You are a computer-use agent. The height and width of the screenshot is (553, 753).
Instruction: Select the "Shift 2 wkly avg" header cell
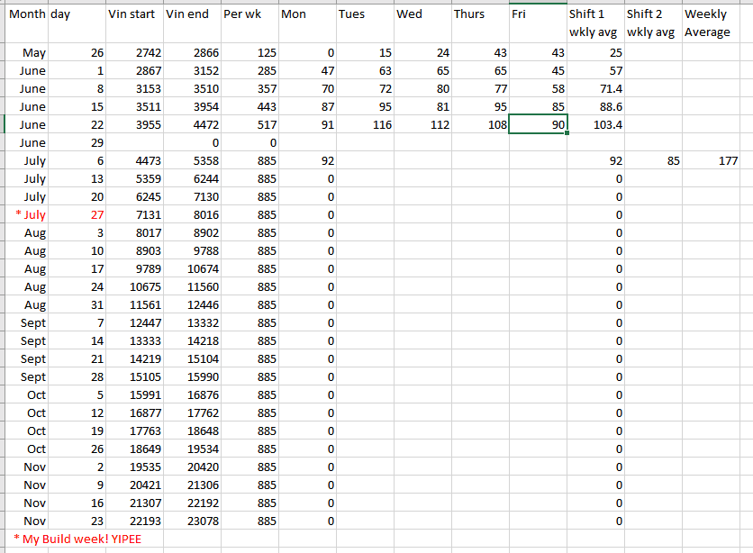pos(652,23)
